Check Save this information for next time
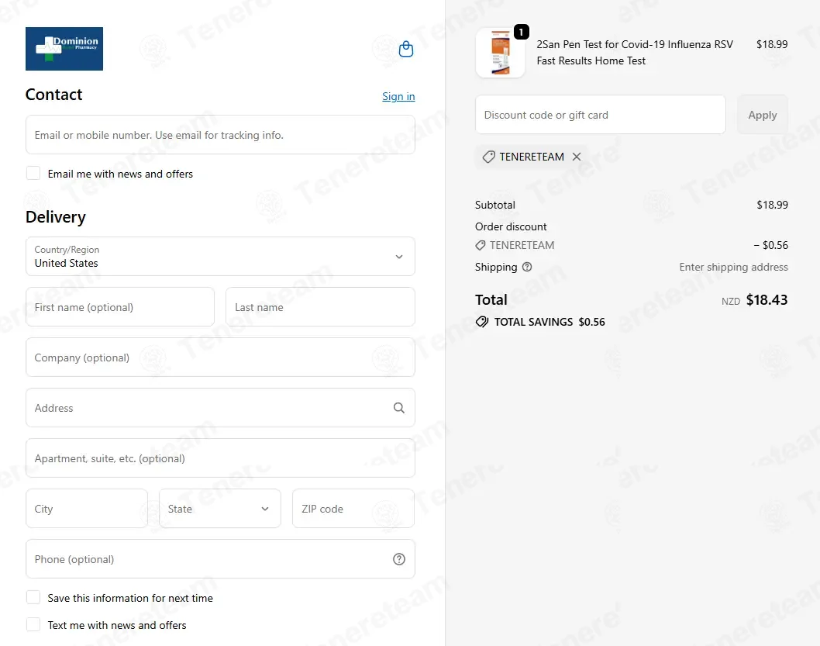 point(33,597)
